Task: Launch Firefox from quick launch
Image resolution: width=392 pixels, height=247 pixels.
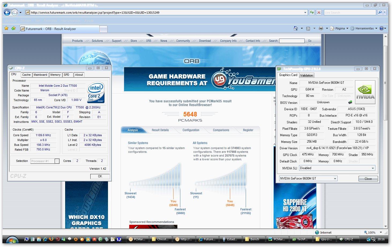Action: click(51, 239)
